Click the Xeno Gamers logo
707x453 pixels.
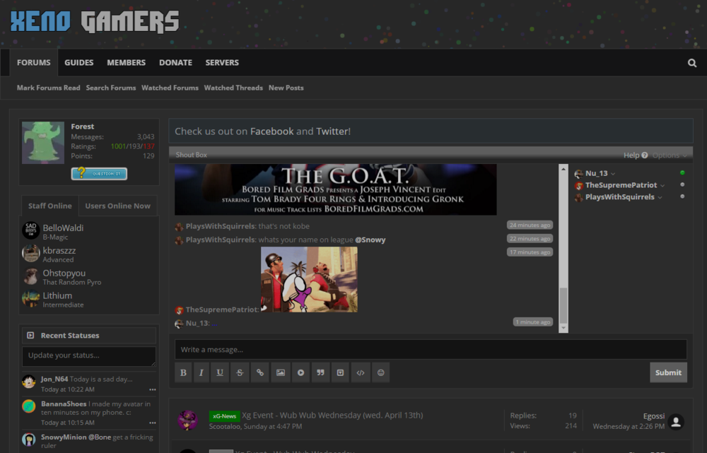(x=95, y=22)
